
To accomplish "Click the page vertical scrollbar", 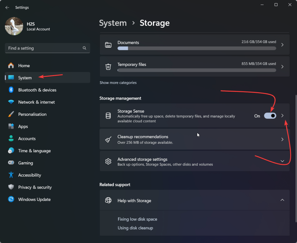I will click(296, 158).
